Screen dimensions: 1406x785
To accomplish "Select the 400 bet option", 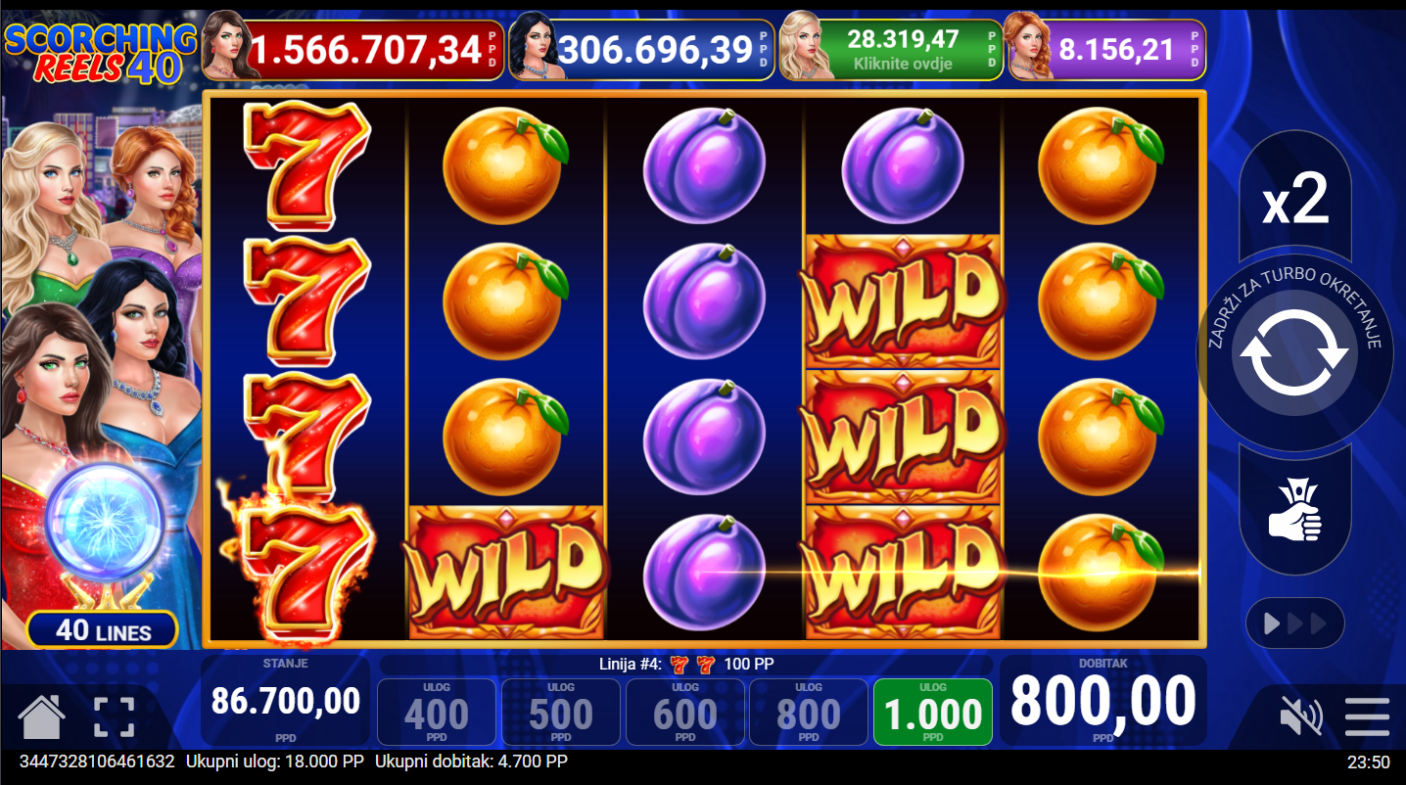I will 437,713.
